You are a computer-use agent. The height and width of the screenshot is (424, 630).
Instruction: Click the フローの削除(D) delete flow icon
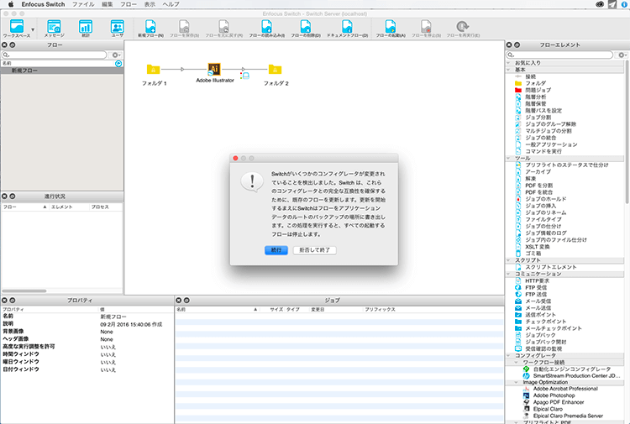coord(306,28)
